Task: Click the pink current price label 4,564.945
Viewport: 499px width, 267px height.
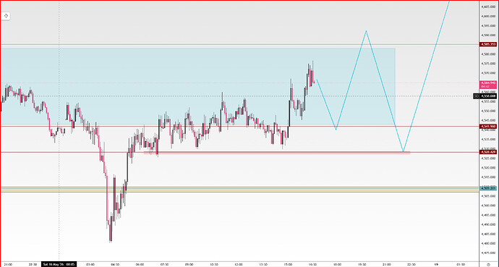Action: (488, 85)
